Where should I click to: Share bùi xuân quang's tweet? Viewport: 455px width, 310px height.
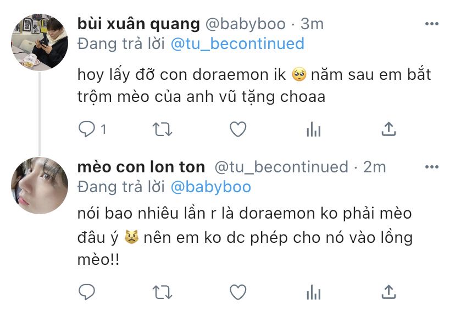click(389, 129)
